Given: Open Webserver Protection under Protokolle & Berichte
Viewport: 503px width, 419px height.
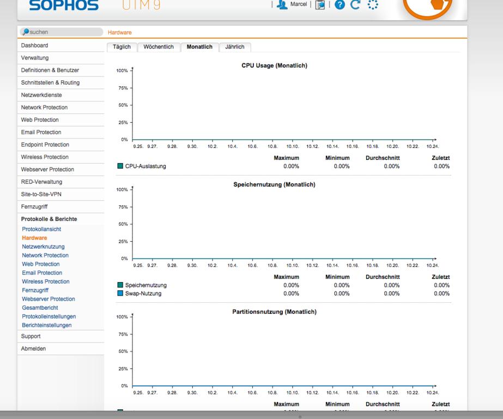Looking at the screenshot, I should 49,299.
